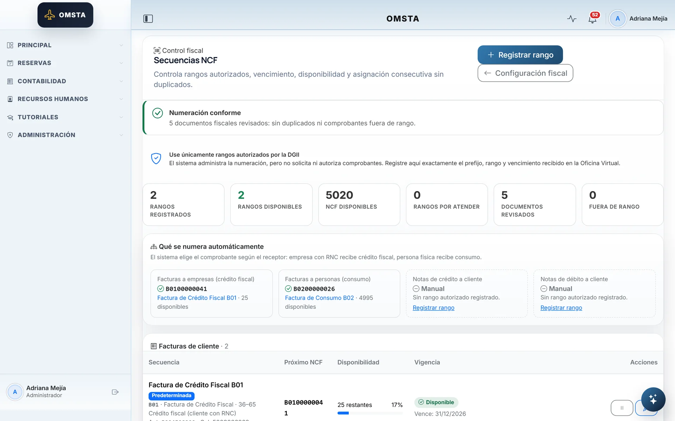Click the DGII shield check icon
Image resolution: width=675 pixels, height=421 pixels.
point(156,159)
